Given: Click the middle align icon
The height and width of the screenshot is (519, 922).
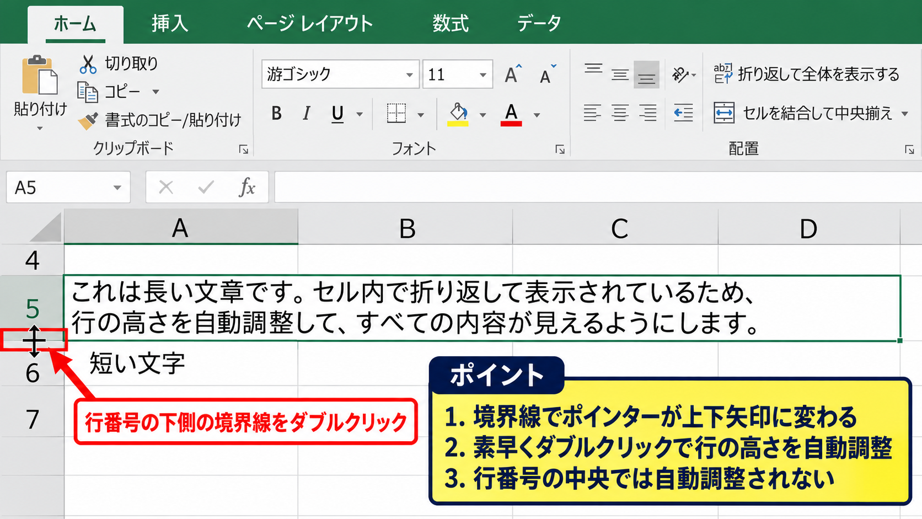Looking at the screenshot, I should coord(620,74).
